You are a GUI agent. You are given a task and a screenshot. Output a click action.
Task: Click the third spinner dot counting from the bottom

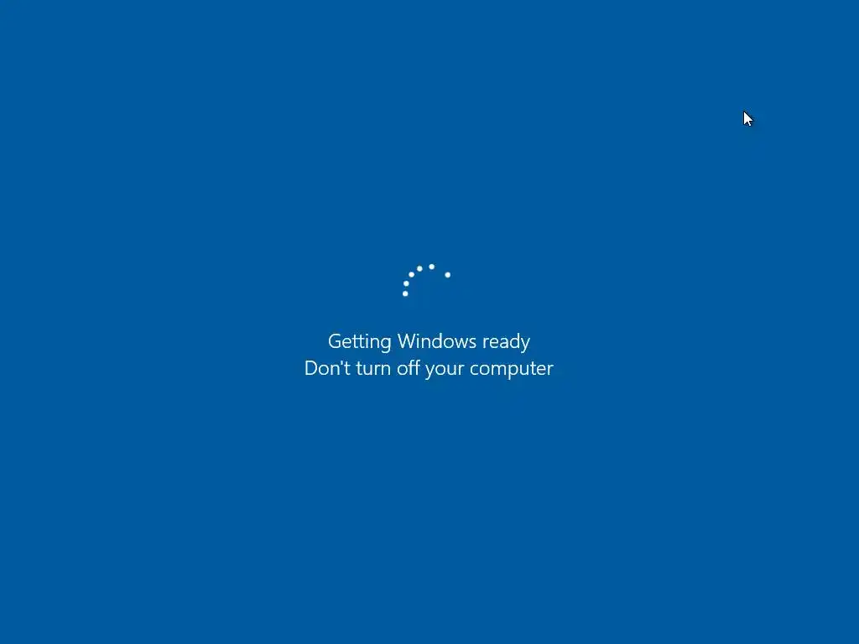click(x=411, y=275)
